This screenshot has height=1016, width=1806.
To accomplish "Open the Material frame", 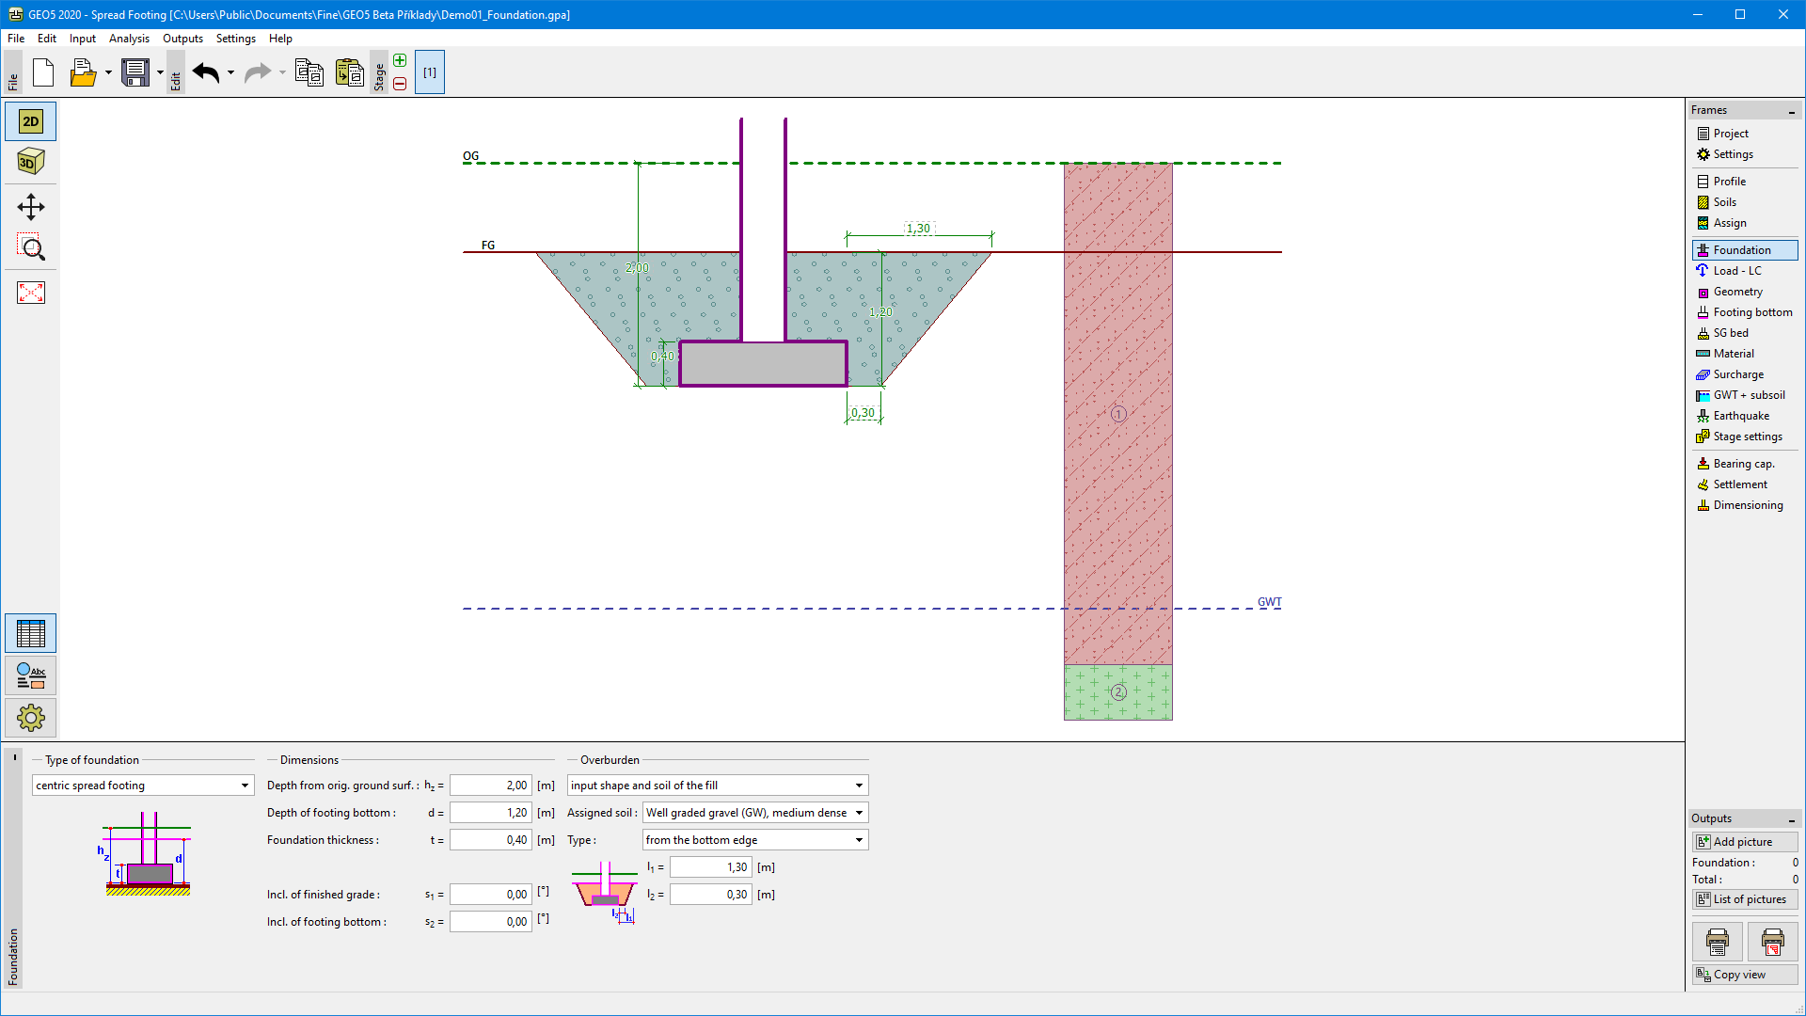I will [1745, 354].
